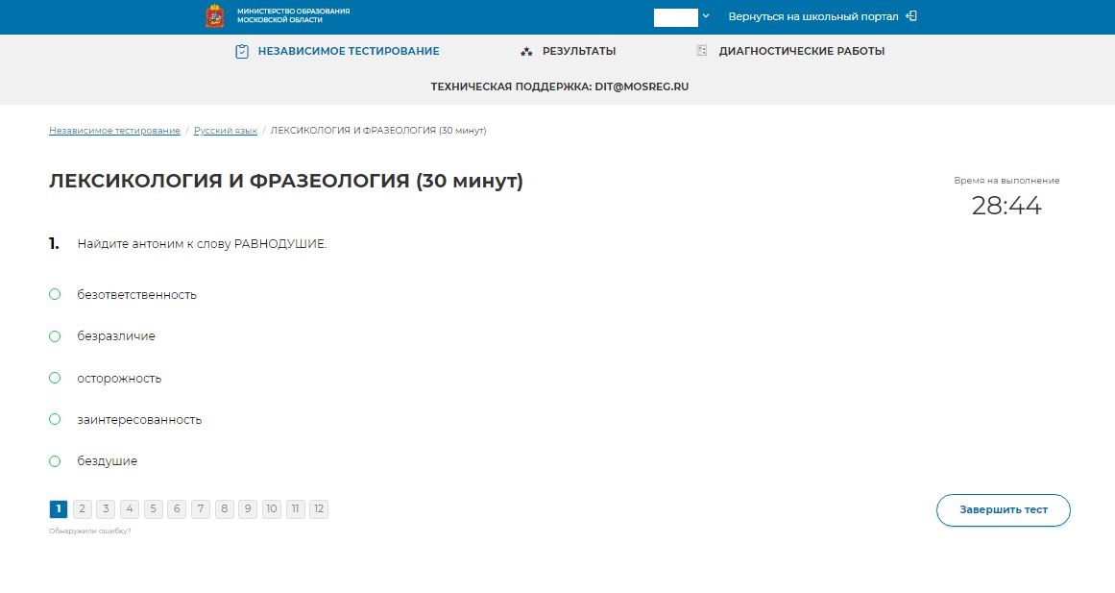Go to question 1 page button
Screen dimensions: 1115x593
coord(59,509)
